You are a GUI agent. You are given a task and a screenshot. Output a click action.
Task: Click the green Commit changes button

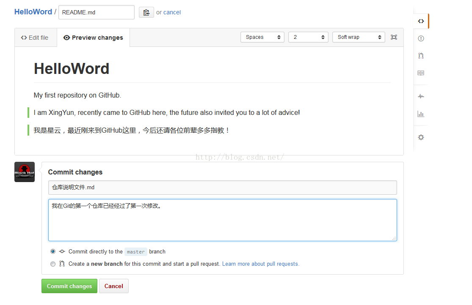click(69, 286)
